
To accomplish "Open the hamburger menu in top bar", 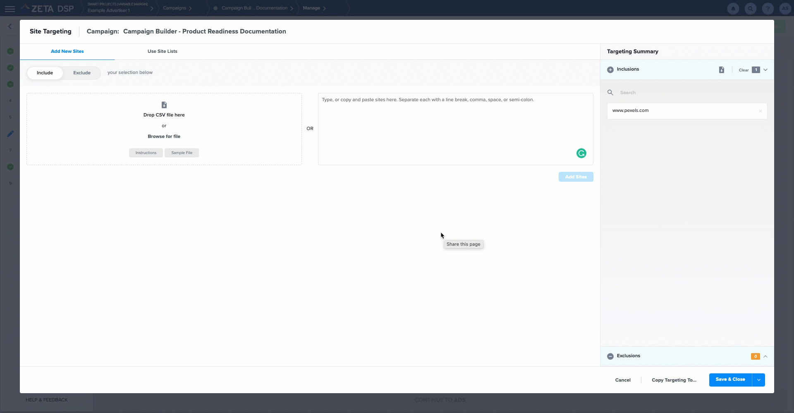I will coord(10,8).
